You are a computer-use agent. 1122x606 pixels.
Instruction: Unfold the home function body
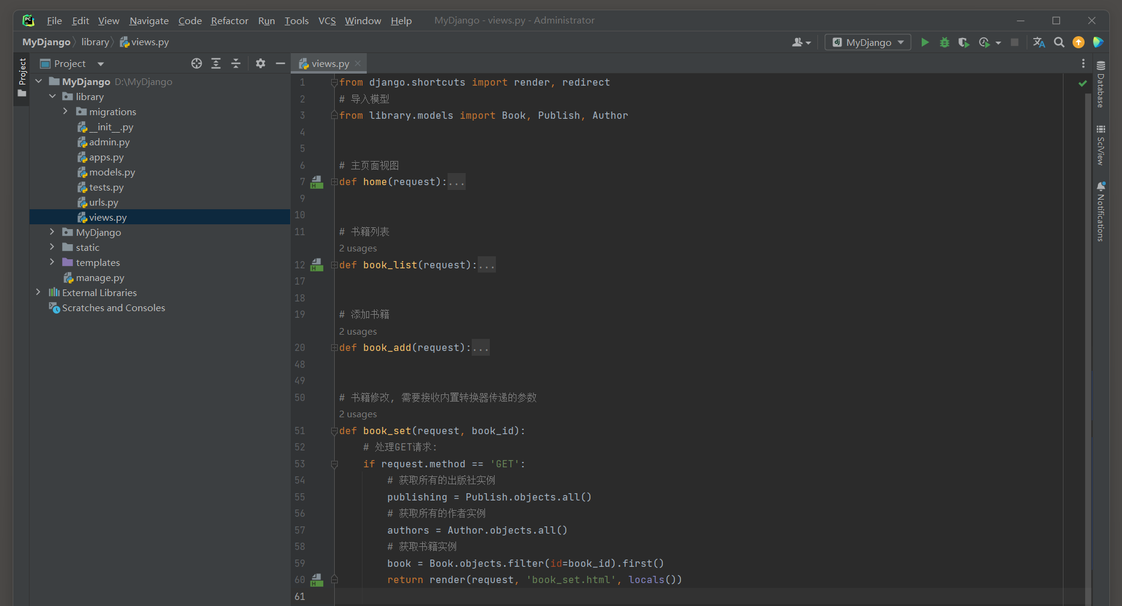334,182
